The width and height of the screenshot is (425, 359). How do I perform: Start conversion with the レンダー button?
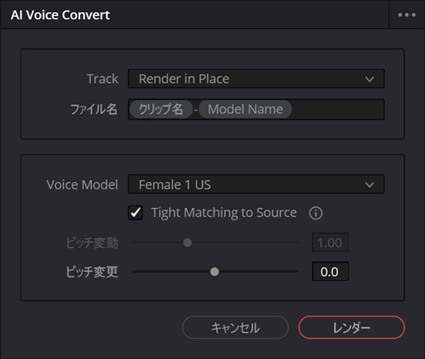[351, 327]
